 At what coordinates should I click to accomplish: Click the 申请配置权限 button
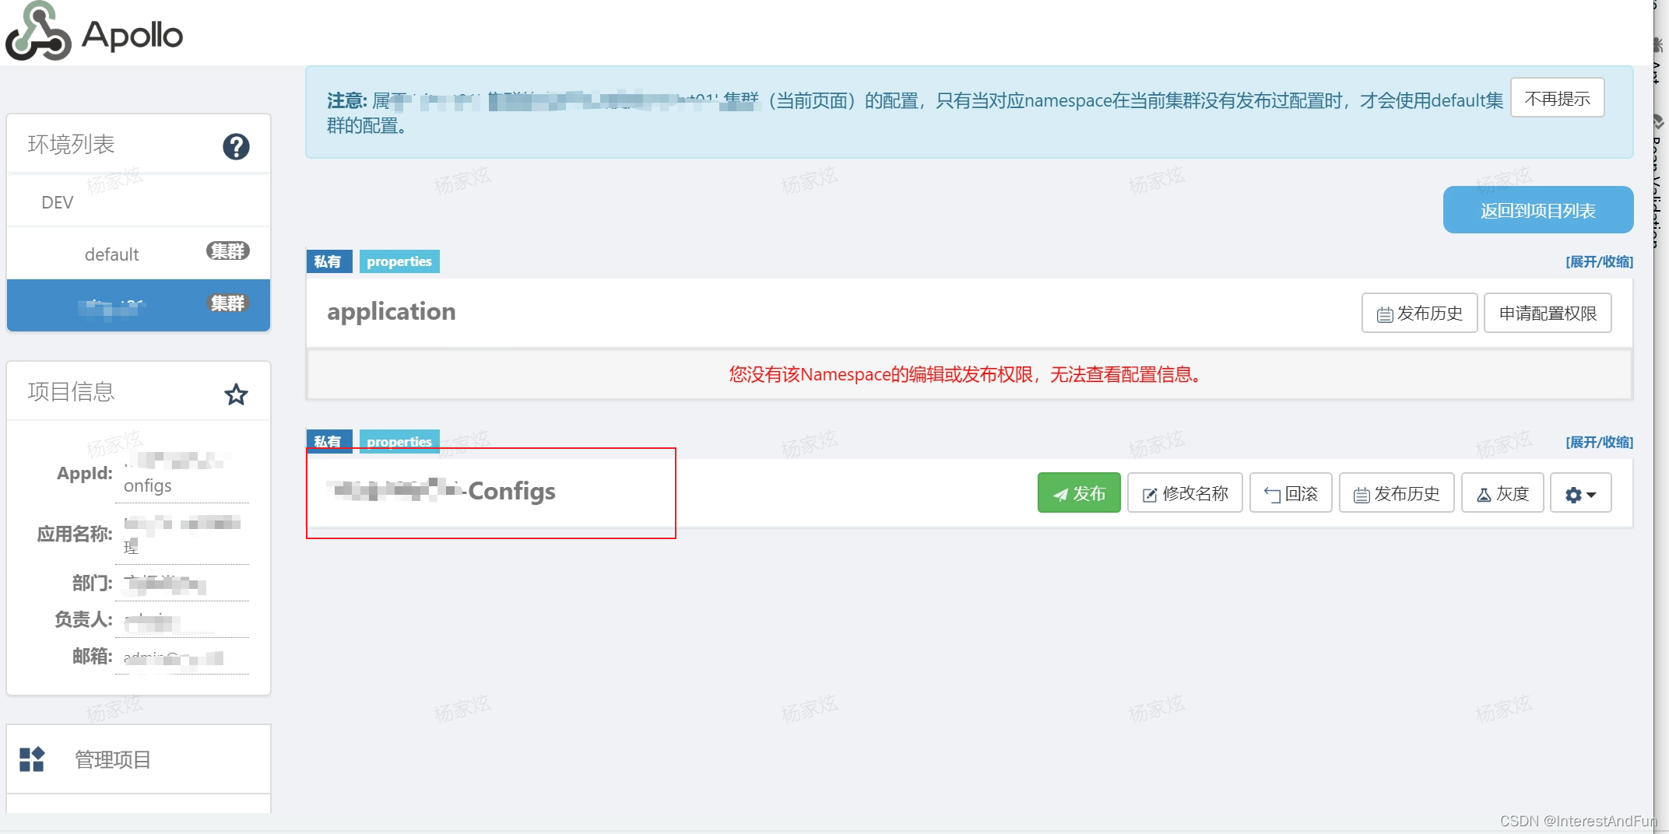tap(1547, 313)
